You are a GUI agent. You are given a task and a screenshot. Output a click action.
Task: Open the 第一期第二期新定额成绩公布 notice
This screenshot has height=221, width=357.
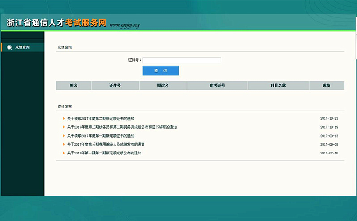104,153
